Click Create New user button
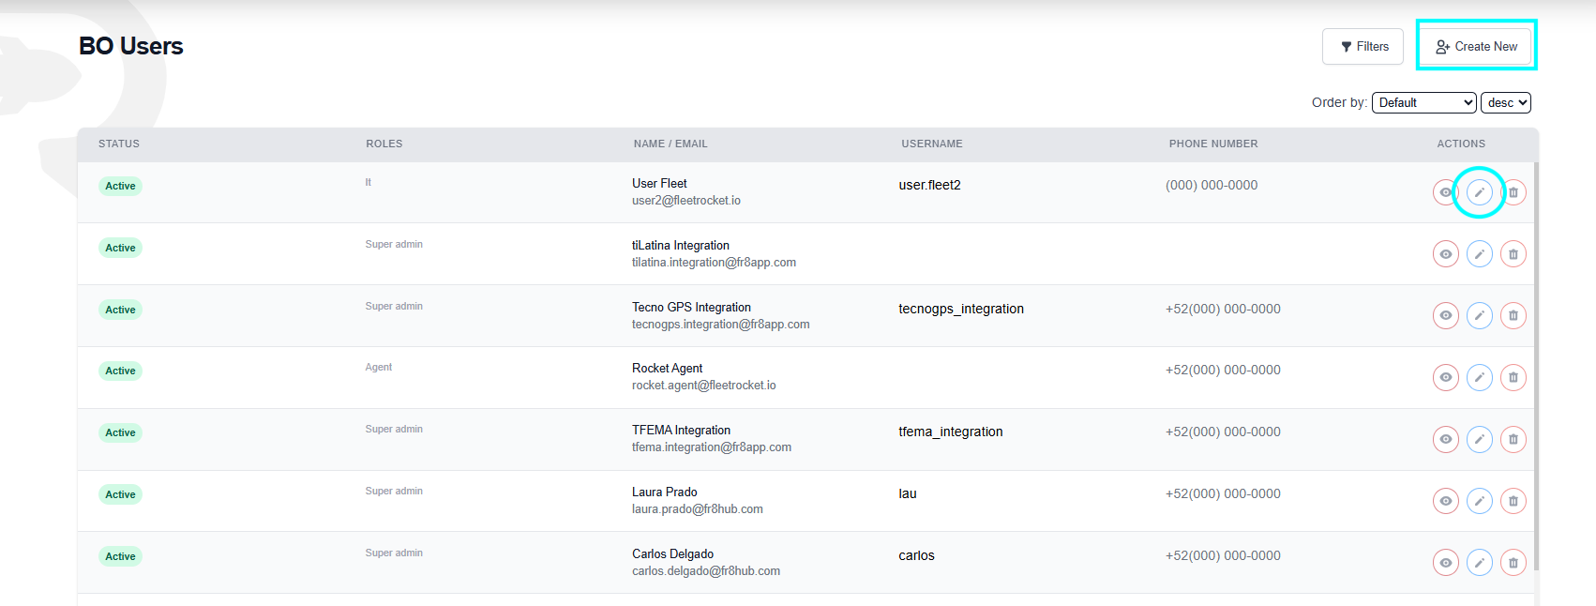1596x606 pixels. pyautogui.click(x=1476, y=46)
